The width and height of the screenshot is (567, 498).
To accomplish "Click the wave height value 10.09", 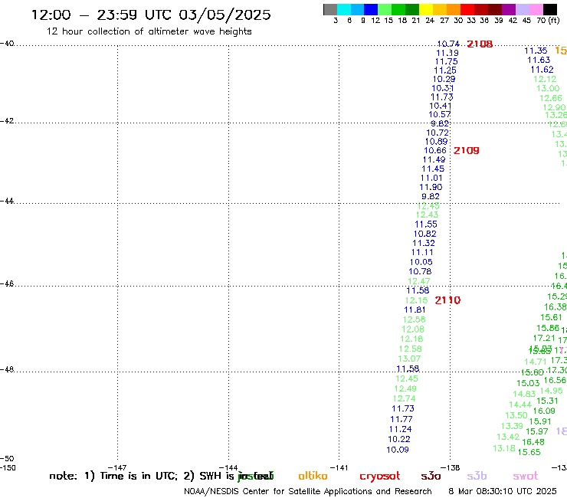I will click(x=398, y=450).
